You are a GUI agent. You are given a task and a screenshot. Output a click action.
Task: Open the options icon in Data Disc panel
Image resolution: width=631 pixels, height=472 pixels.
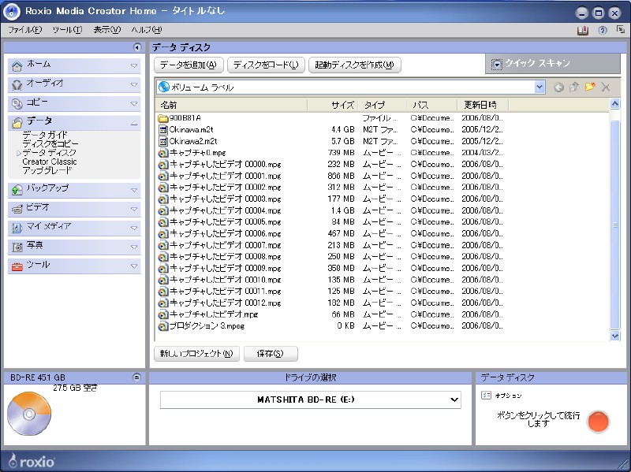coord(487,395)
